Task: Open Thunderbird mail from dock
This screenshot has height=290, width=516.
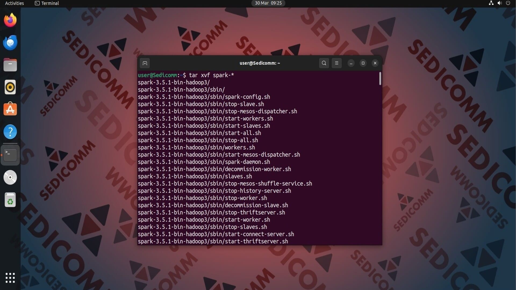Action: tap(10, 42)
